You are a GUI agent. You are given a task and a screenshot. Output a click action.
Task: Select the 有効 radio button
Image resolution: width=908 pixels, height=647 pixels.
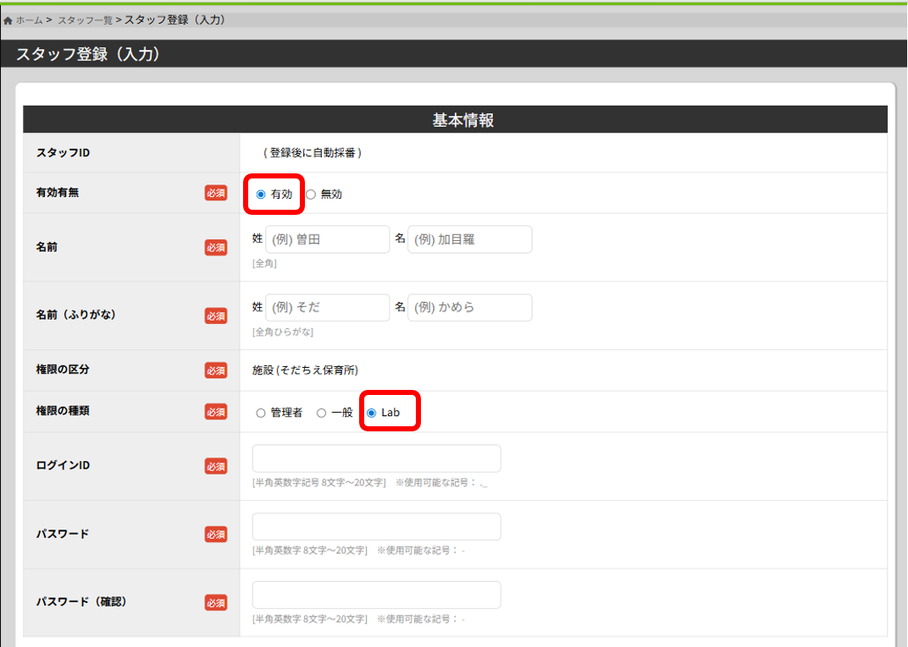coord(261,195)
